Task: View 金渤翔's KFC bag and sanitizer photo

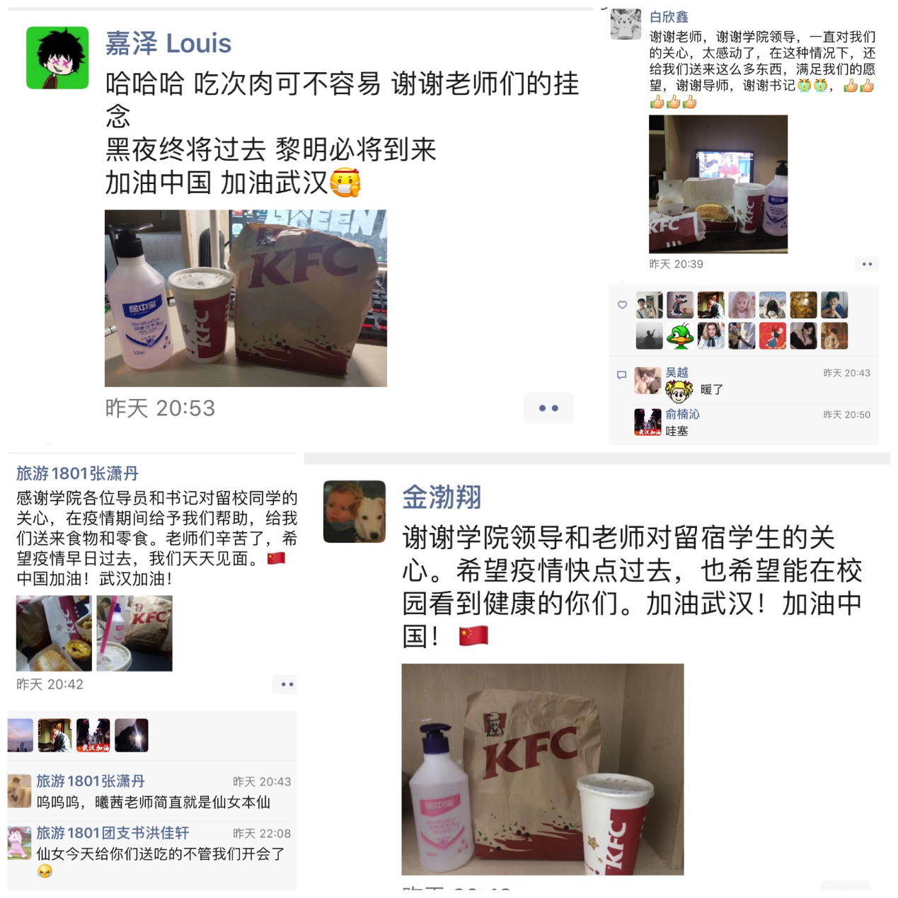Action: click(x=543, y=769)
